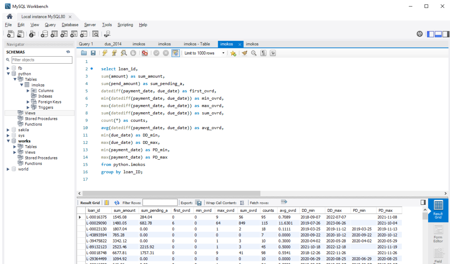Expand the fb schema
Image resolution: width=450 pixels, height=264 pixels.
click(8, 68)
